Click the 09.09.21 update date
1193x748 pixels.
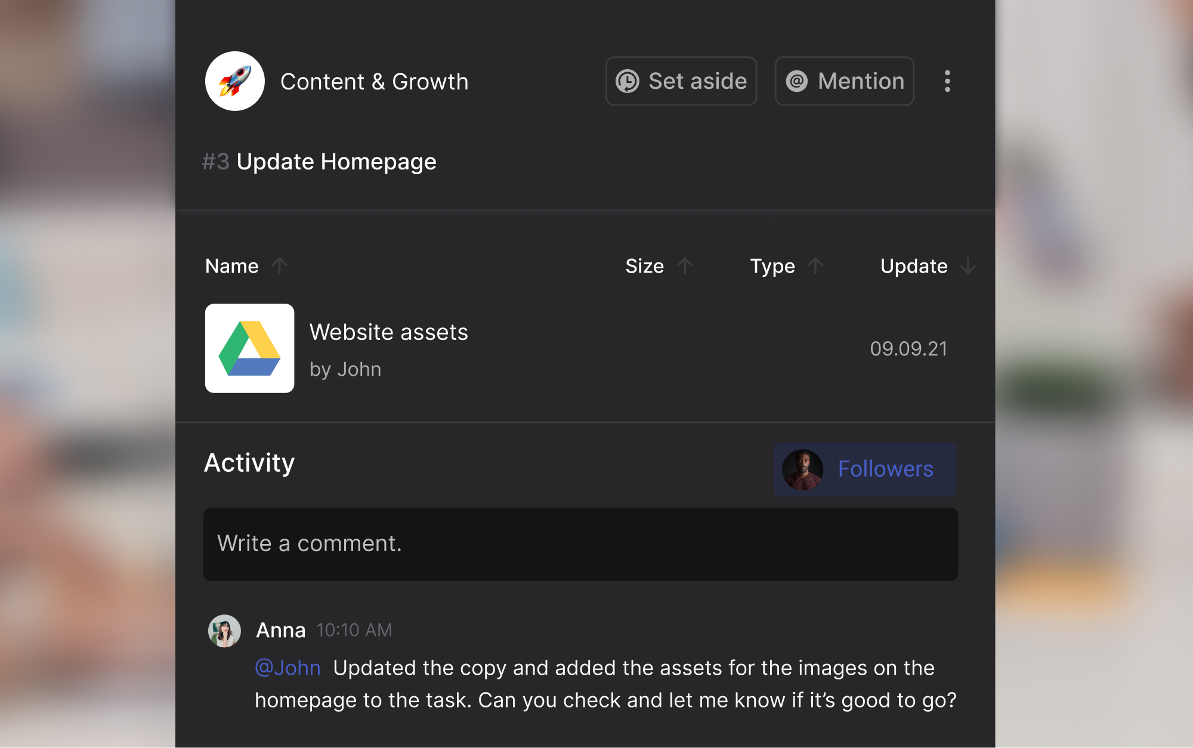(x=908, y=349)
